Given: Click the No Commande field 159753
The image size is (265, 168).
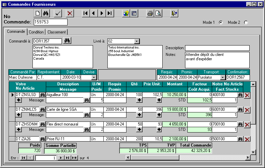Looking at the screenshot, I should tap(51, 22).
